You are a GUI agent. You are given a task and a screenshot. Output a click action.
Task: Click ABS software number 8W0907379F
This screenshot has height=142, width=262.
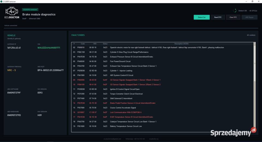coord(14,93)
